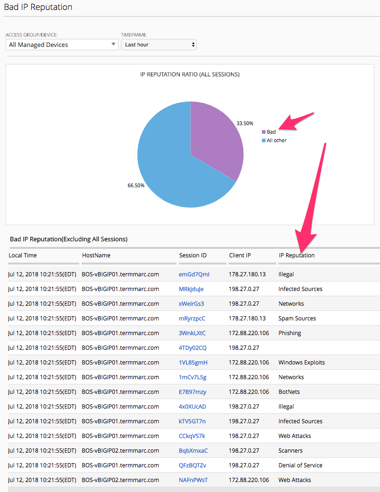Open session QFzBQTZv link
This screenshot has height=492, width=380.
point(193,465)
